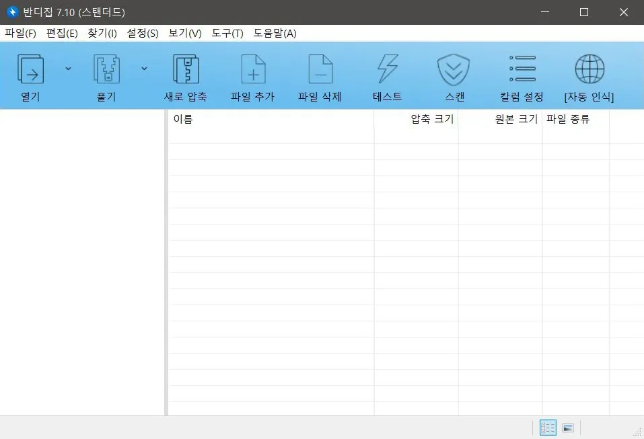Sort by the 원본 크기 column header

(x=500, y=119)
